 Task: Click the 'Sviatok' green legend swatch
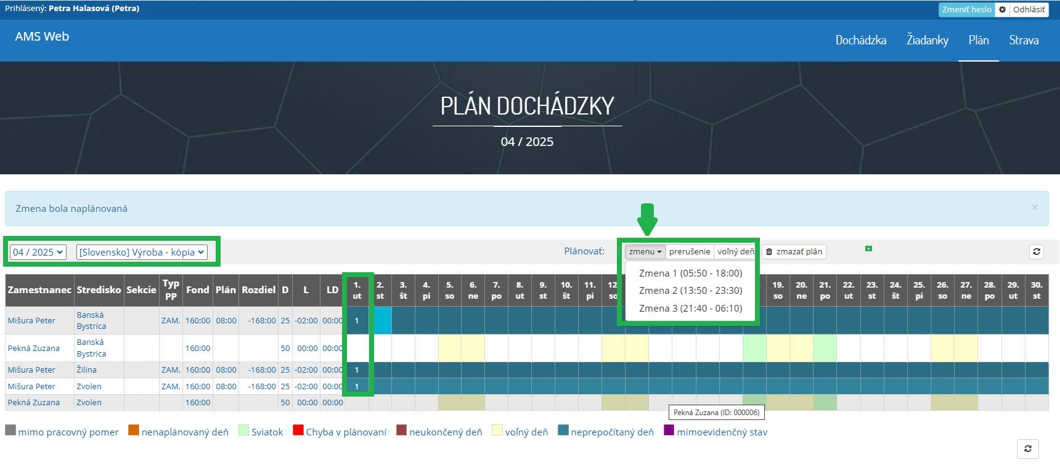coord(243,430)
